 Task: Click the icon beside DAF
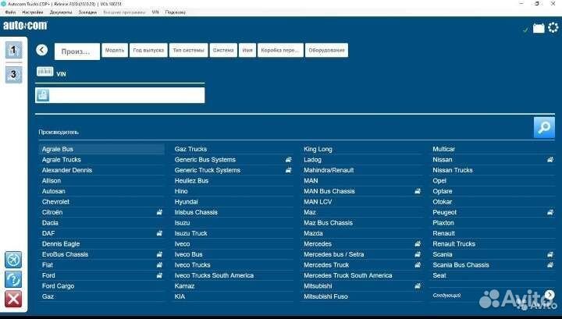pyautogui.click(x=159, y=233)
